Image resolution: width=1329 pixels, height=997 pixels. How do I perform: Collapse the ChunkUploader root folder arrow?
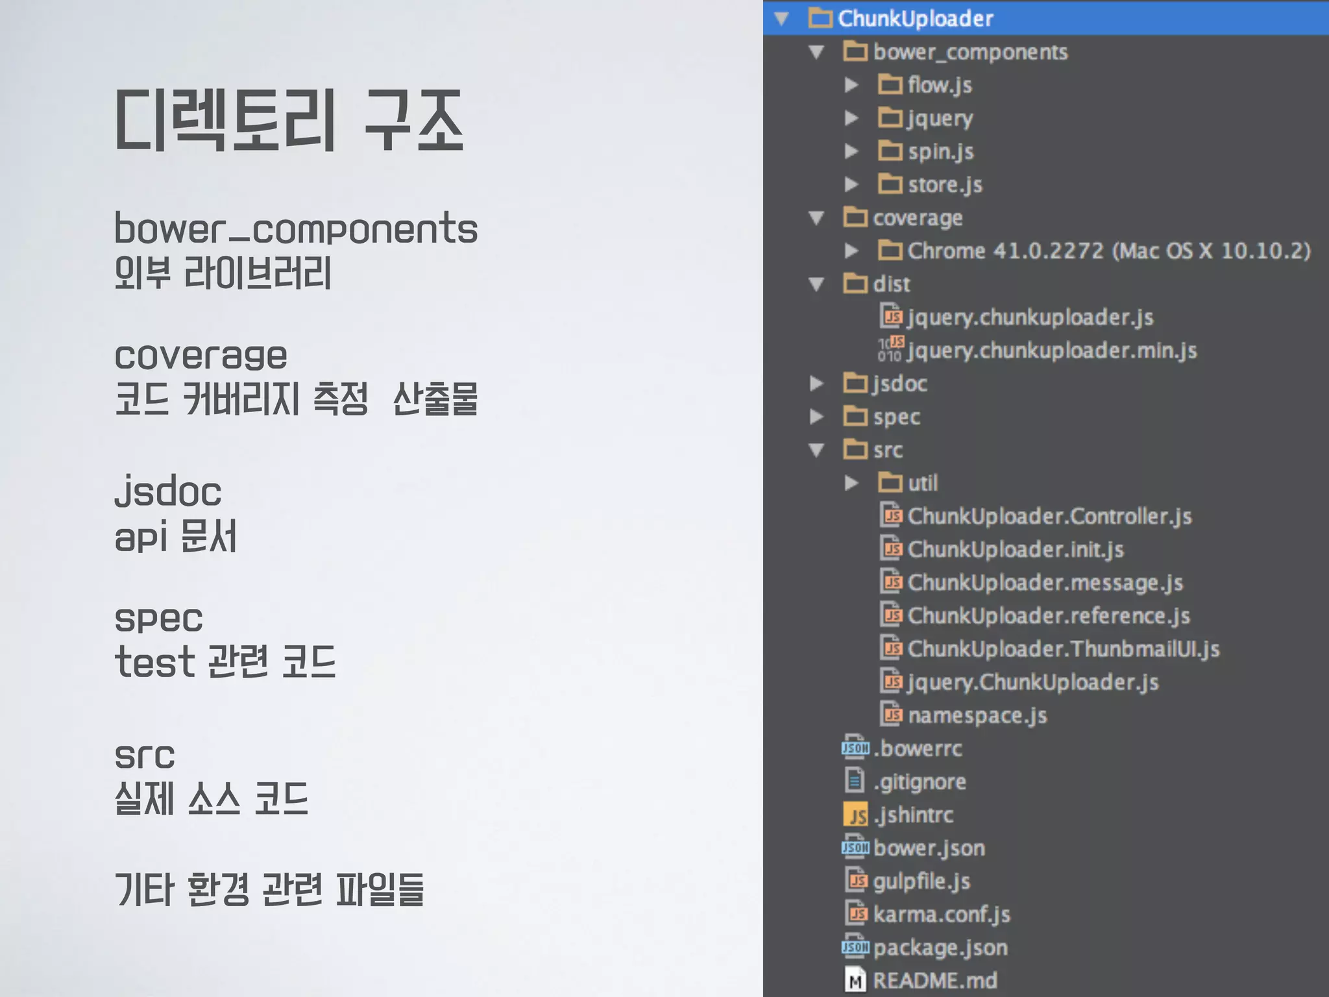coord(782,19)
